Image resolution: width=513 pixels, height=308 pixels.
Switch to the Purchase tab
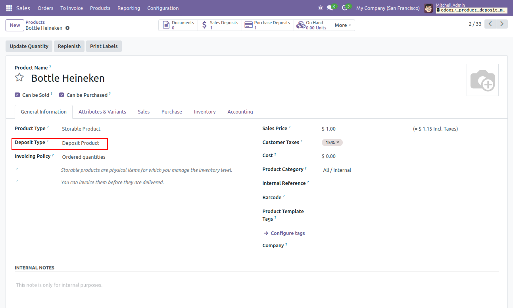click(x=172, y=112)
